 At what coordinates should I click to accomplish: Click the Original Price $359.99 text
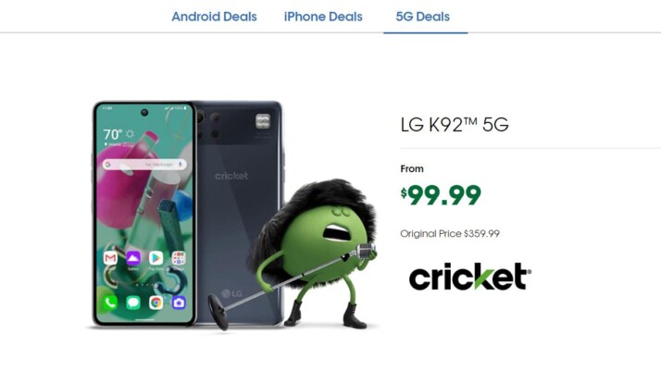pos(450,233)
